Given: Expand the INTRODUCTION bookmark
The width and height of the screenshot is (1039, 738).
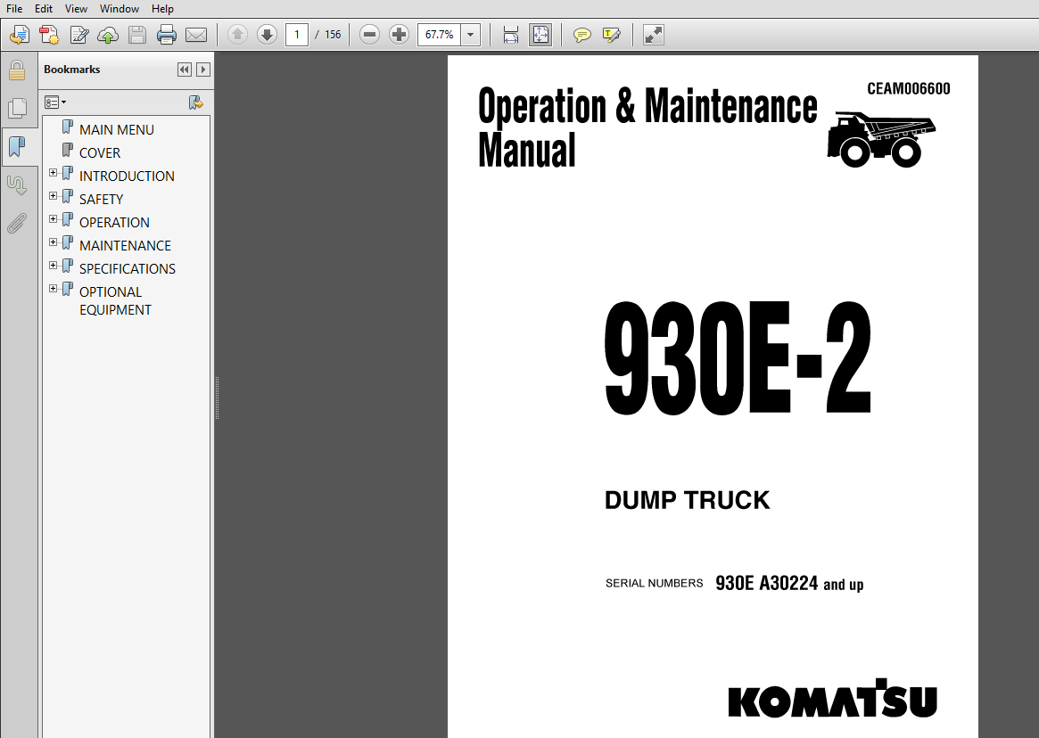Looking at the screenshot, I should (x=53, y=173).
